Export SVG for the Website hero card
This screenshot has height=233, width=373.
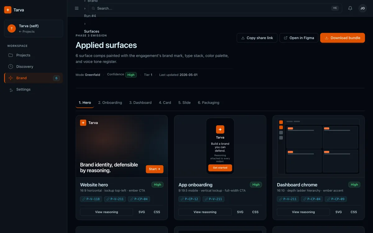(x=142, y=212)
